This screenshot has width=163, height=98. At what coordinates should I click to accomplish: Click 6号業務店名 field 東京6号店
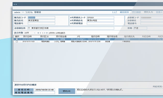100,21
